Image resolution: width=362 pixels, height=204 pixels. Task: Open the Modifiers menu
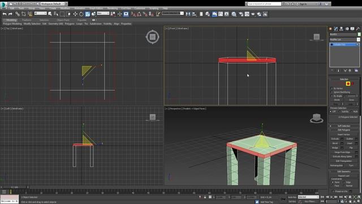pos(65,8)
